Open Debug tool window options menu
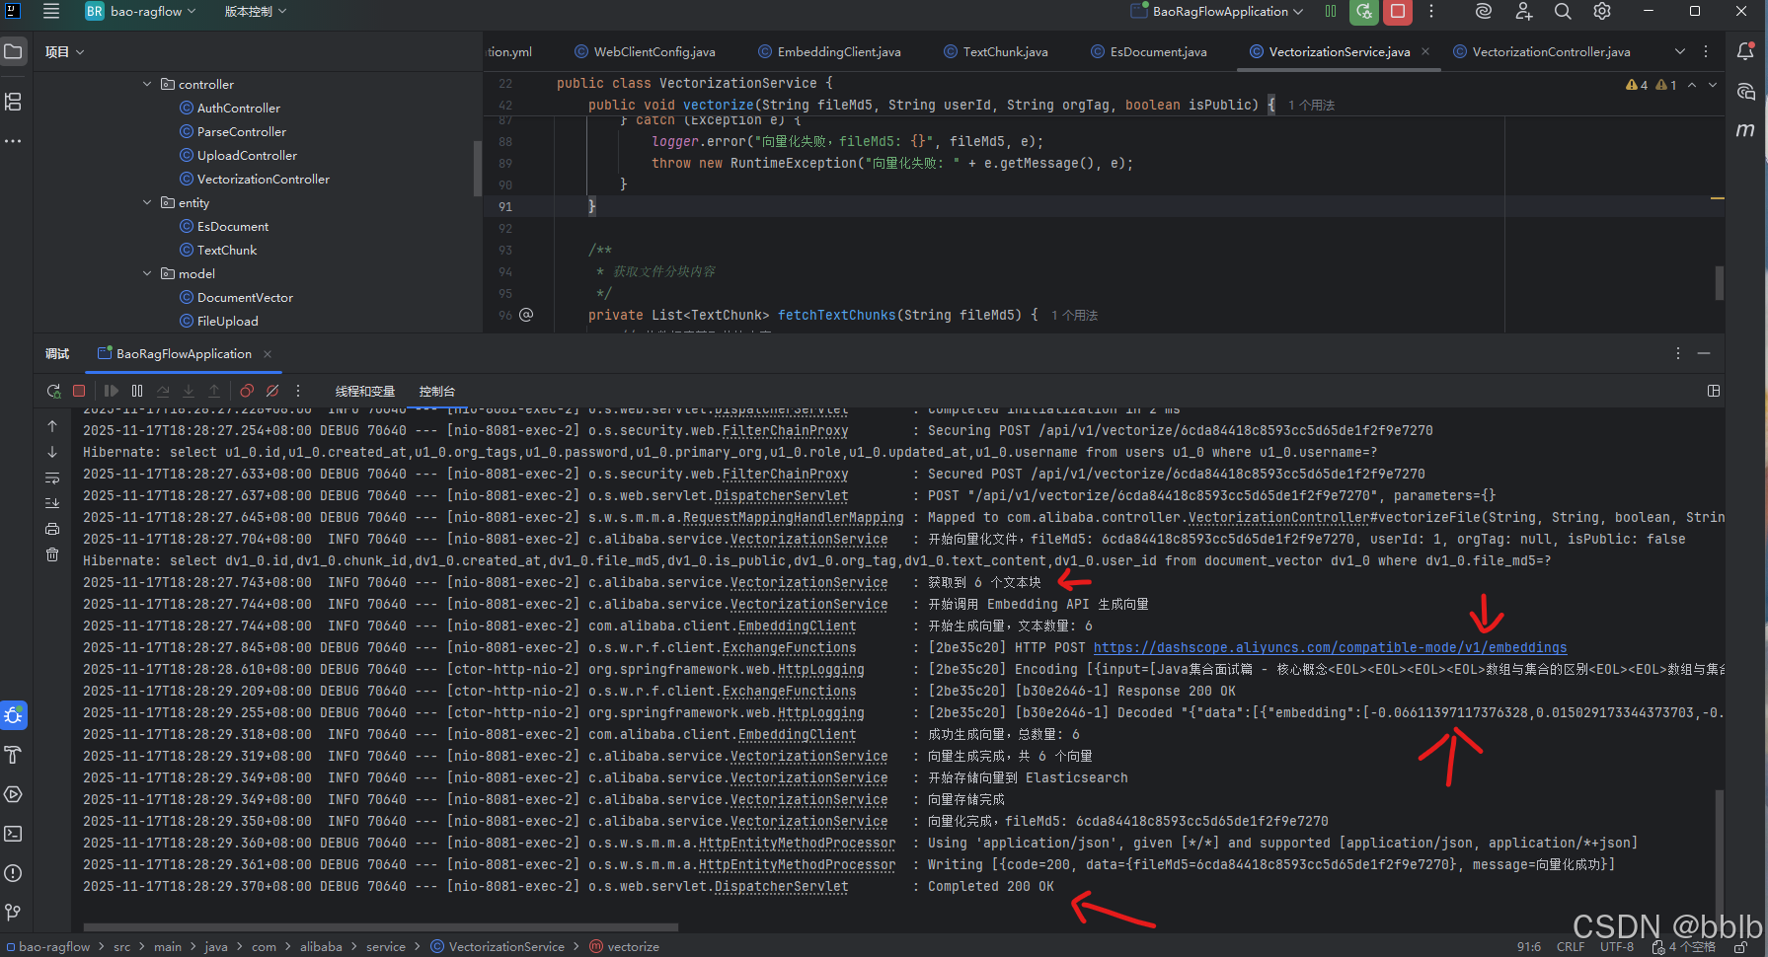Viewport: 1768px width, 957px height. pos(1678,353)
